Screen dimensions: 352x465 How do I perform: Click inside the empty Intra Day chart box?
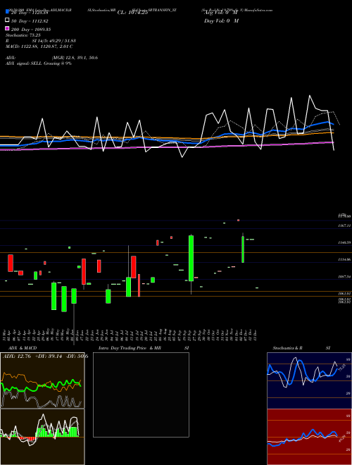click(x=141, y=395)
